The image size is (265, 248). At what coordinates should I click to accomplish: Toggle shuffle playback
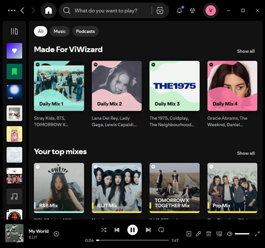(104, 230)
